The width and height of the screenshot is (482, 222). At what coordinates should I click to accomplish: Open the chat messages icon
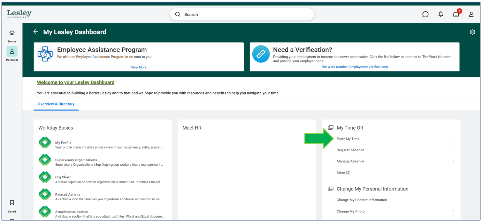point(425,14)
